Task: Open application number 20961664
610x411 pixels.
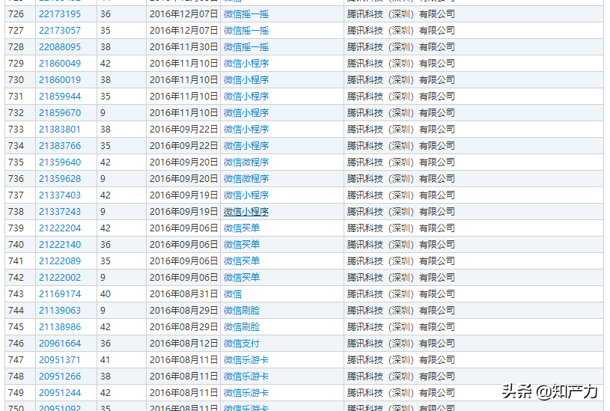Action: click(x=60, y=344)
